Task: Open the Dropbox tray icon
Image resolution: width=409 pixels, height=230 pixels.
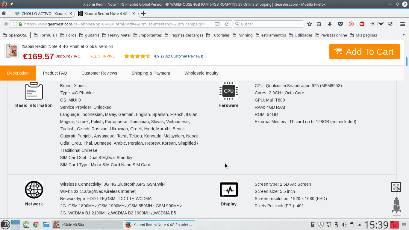Action: pyautogui.click(x=321, y=225)
